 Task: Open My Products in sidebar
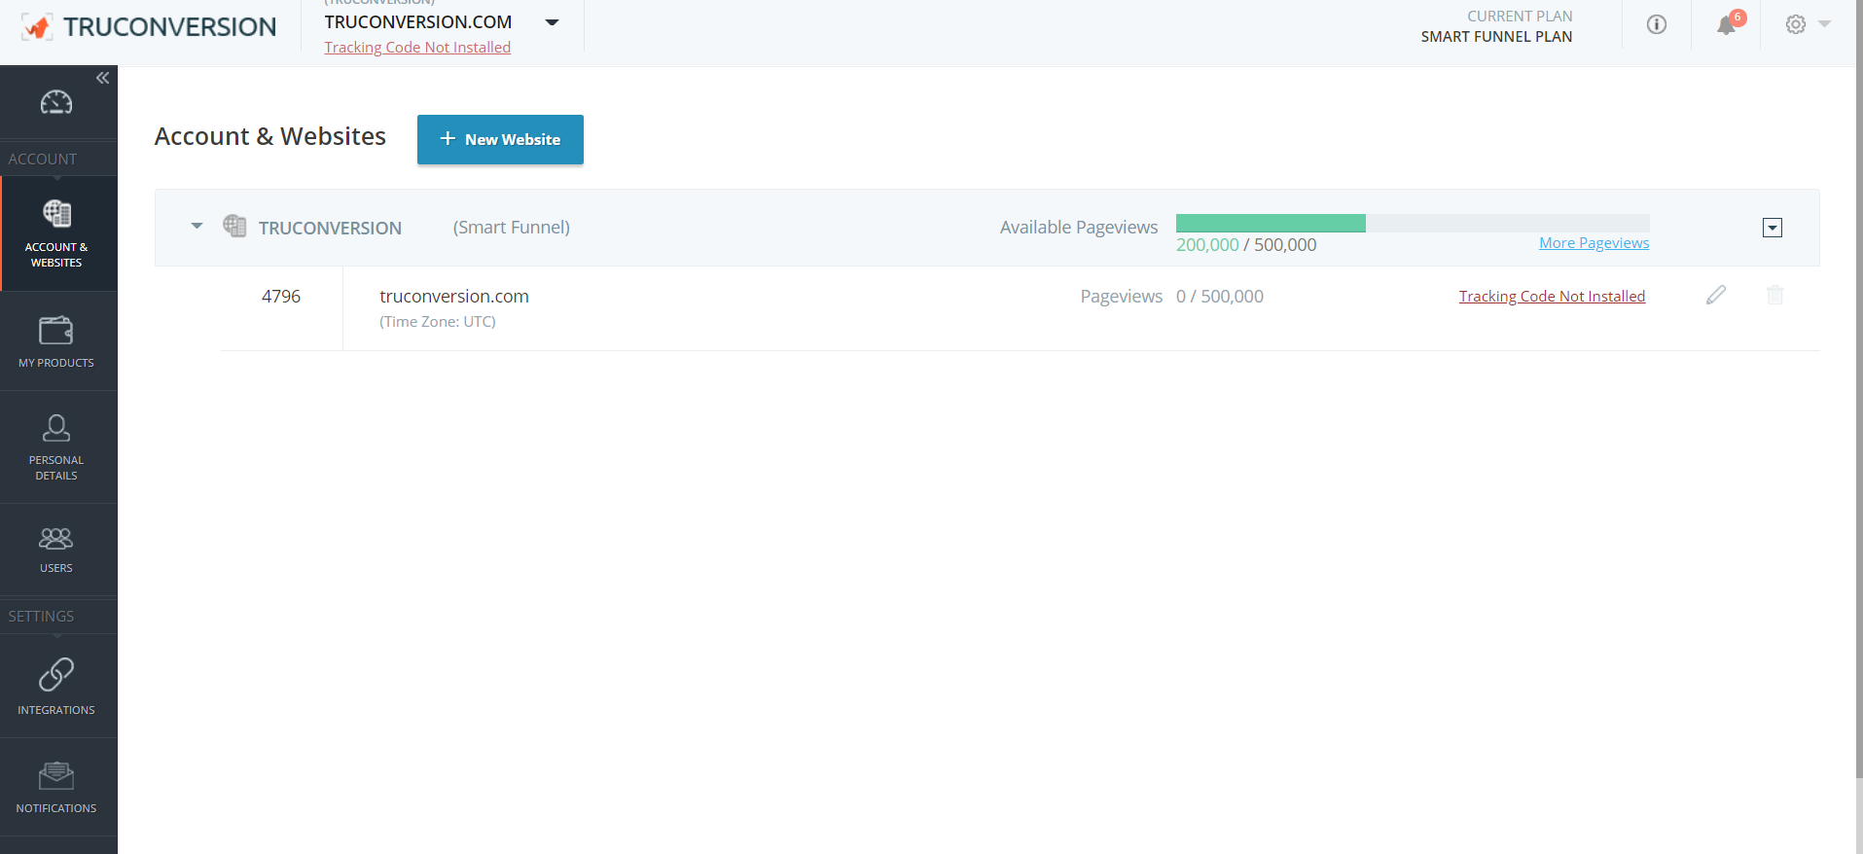click(56, 341)
